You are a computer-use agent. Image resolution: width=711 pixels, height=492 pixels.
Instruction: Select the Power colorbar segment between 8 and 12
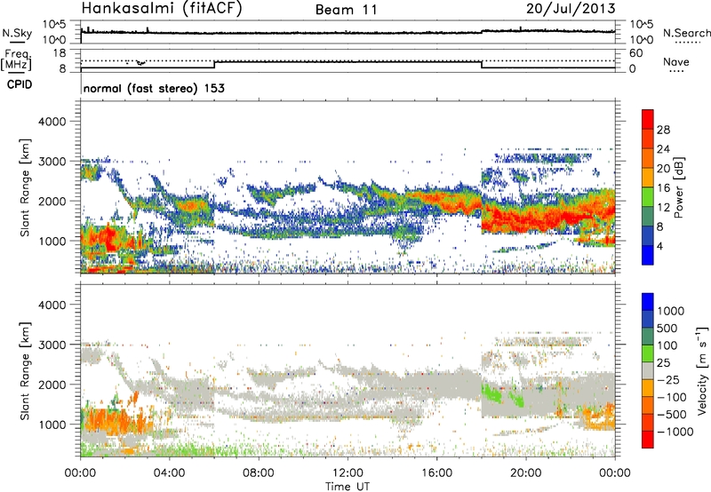point(648,216)
